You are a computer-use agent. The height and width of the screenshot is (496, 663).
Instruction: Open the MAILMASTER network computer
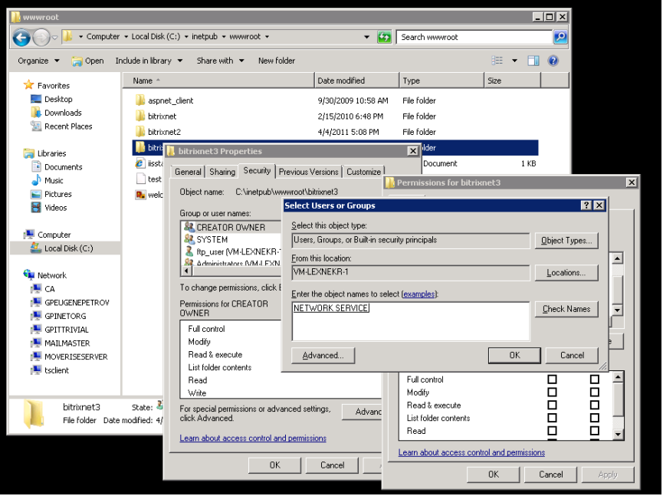coord(67,343)
